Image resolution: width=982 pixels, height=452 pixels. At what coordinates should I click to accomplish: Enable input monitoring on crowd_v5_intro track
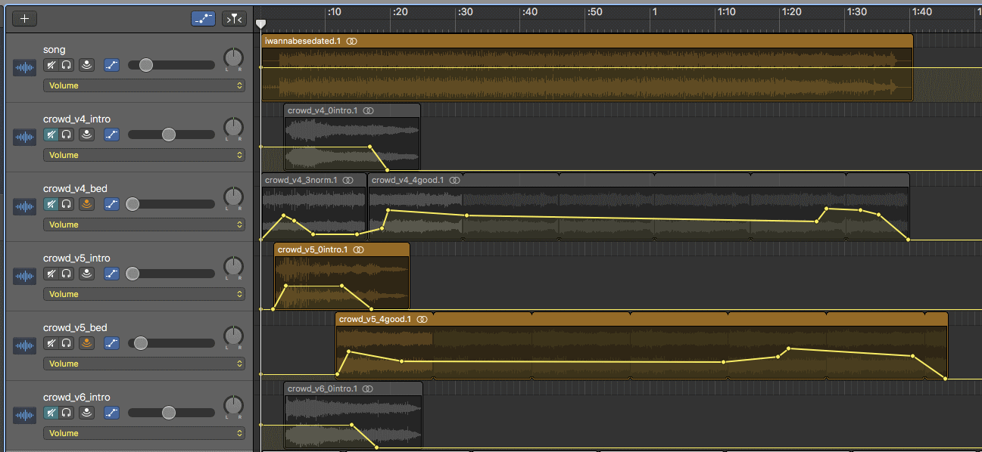coord(87,274)
